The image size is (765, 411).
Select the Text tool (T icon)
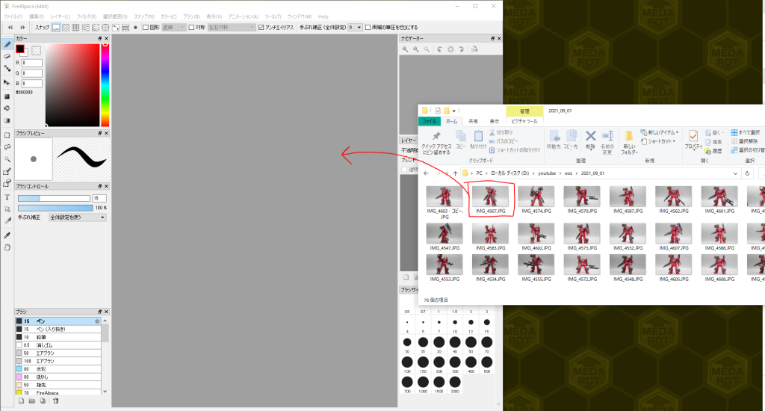(7, 197)
